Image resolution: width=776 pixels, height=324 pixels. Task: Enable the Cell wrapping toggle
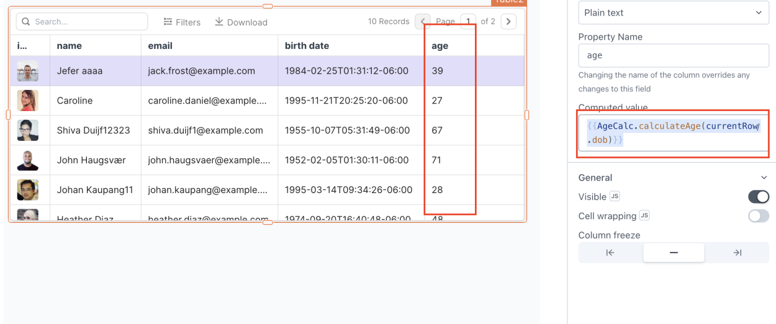point(759,216)
